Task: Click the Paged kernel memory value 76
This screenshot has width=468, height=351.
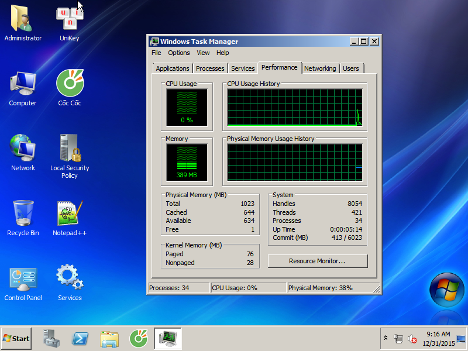Action: pos(250,254)
